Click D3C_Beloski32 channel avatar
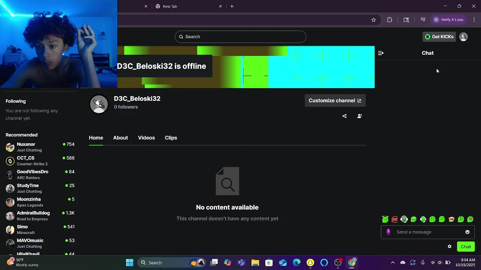The image size is (481, 270). tap(99, 104)
